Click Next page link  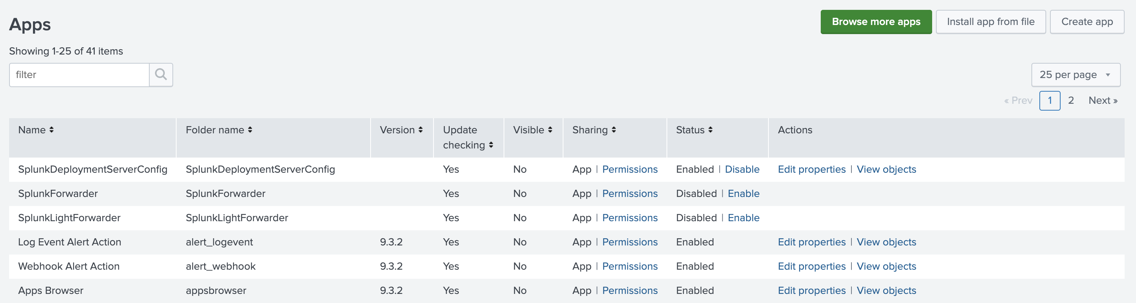1103,101
